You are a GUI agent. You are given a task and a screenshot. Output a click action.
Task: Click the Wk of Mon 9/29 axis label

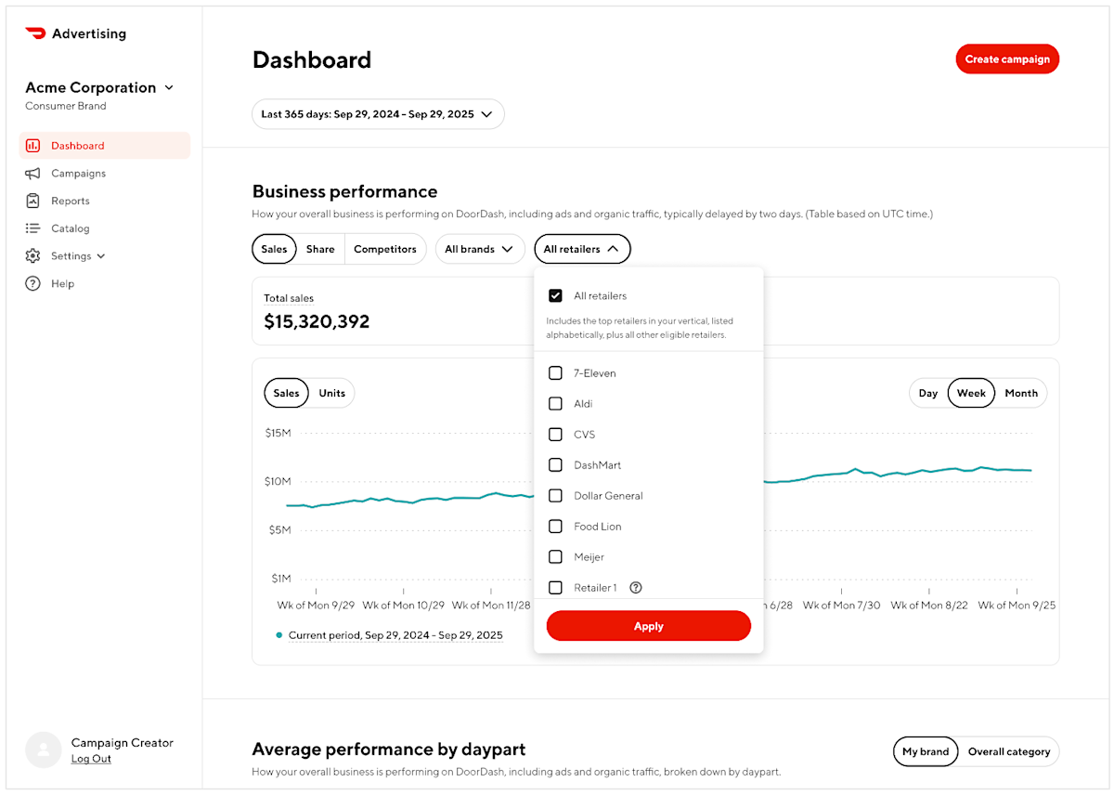point(316,605)
